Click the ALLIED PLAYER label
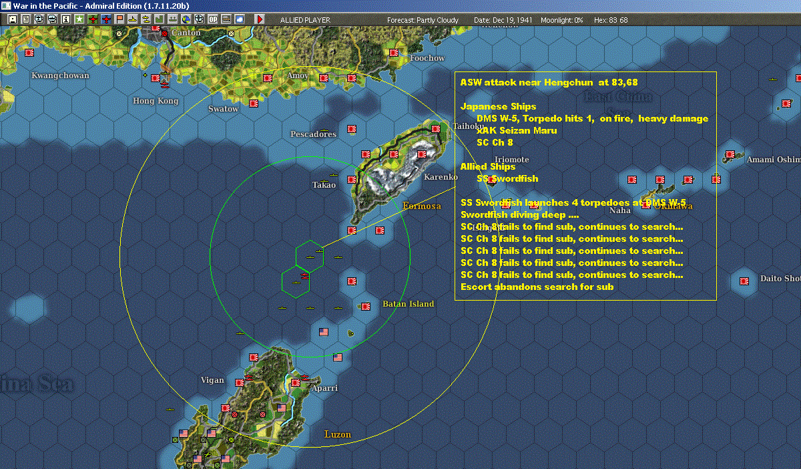The width and height of the screenshot is (801, 469). (x=306, y=20)
